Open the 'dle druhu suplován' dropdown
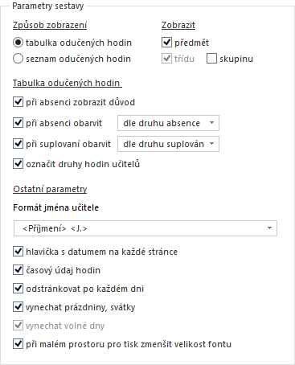 [x=168, y=144]
